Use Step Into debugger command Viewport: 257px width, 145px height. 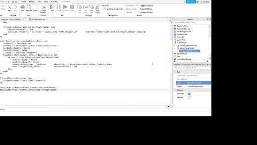[80, 9]
